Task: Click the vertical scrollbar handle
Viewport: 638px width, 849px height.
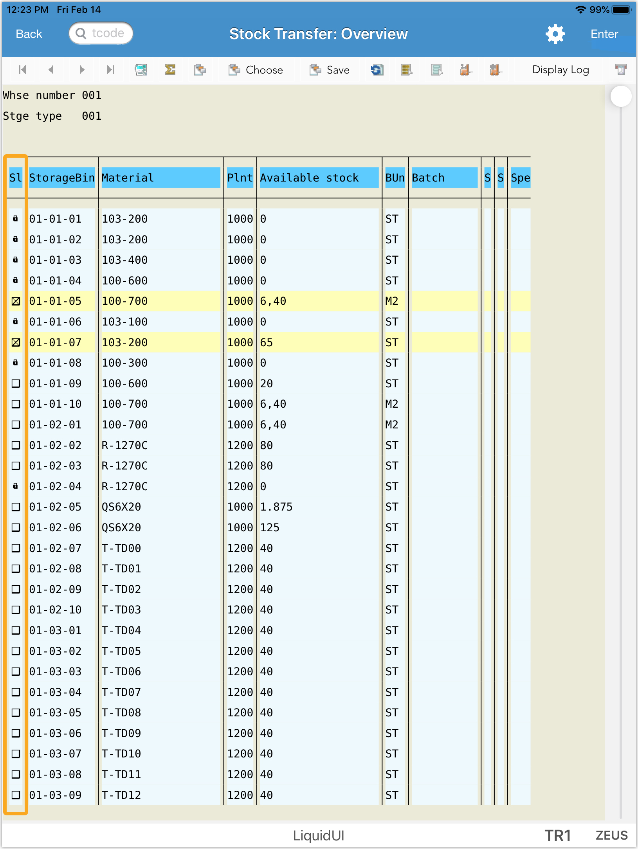Action: point(621,96)
